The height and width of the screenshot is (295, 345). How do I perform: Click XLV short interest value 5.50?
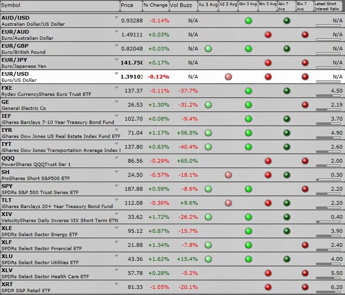[x=337, y=273]
